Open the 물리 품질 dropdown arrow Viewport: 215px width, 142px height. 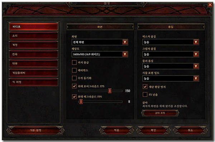click(196, 66)
